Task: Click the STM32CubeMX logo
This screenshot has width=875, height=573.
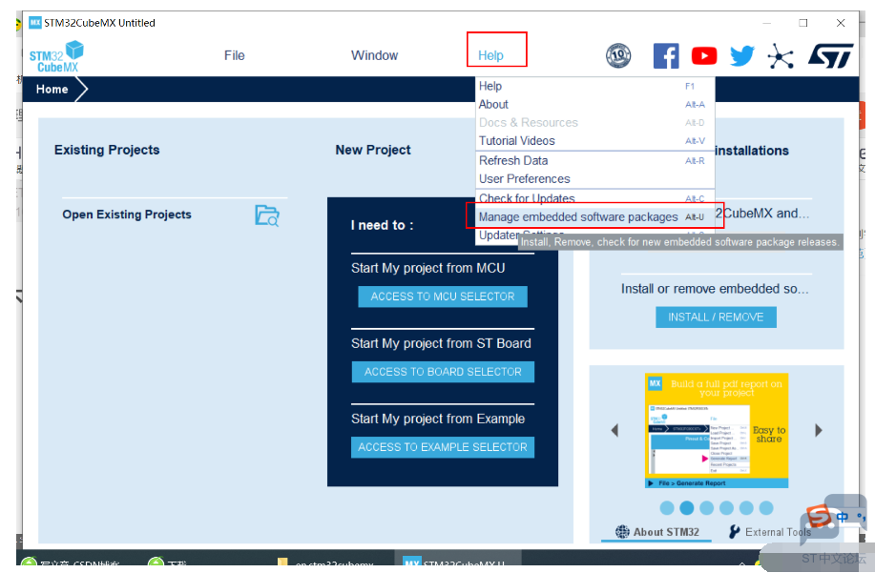Action: click(x=56, y=56)
